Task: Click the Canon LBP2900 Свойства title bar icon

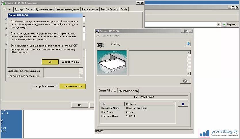Action: pos(3,3)
